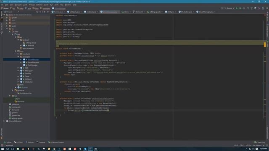Open the Edit menu
The width and height of the screenshot is (269, 151).
[x=6, y=5]
